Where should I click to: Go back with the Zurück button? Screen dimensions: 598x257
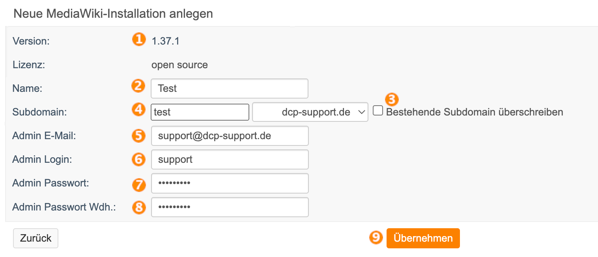(x=36, y=238)
